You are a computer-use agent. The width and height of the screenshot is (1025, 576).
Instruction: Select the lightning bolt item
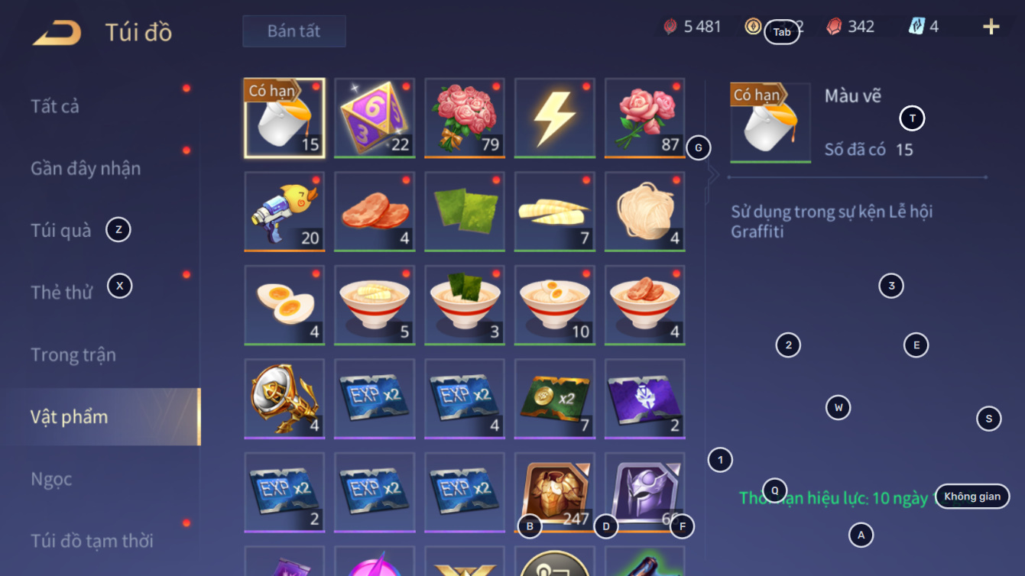tap(555, 118)
